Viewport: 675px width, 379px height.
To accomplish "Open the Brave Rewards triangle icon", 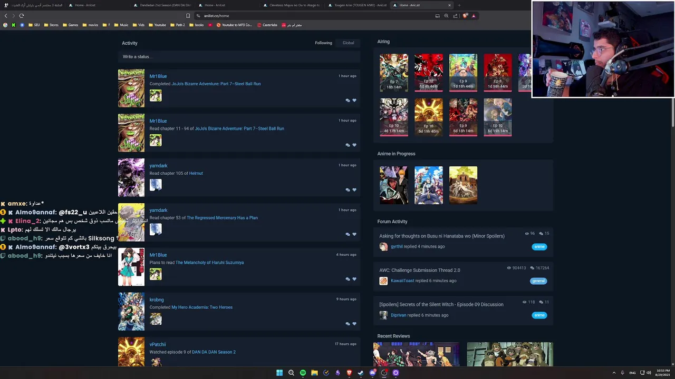I will (x=474, y=16).
